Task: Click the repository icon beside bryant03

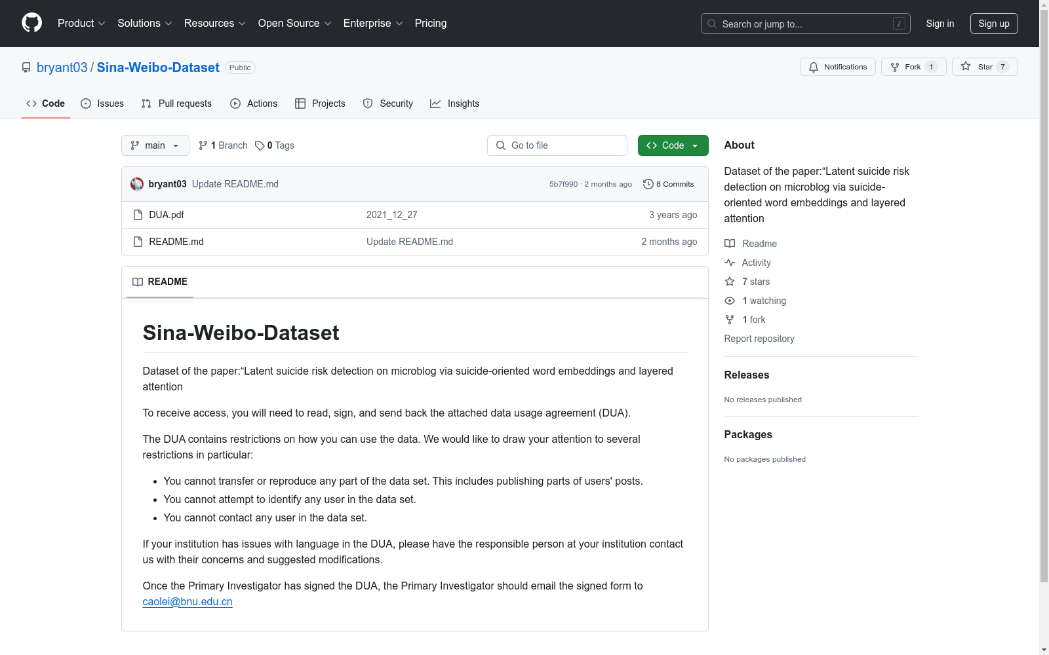Action: 26,67
